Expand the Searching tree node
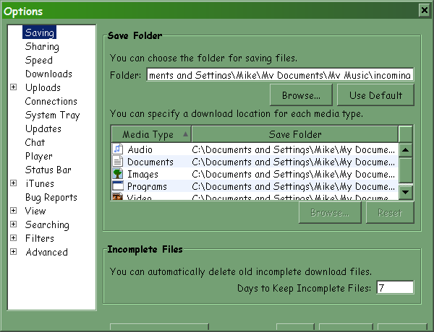The width and height of the screenshot is (434, 332). click(x=13, y=224)
